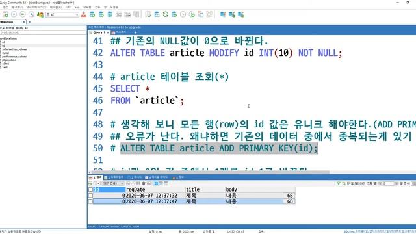The image size is (416, 234).
Task: Open the 5 Info results tab
Action: (x=178, y=177)
